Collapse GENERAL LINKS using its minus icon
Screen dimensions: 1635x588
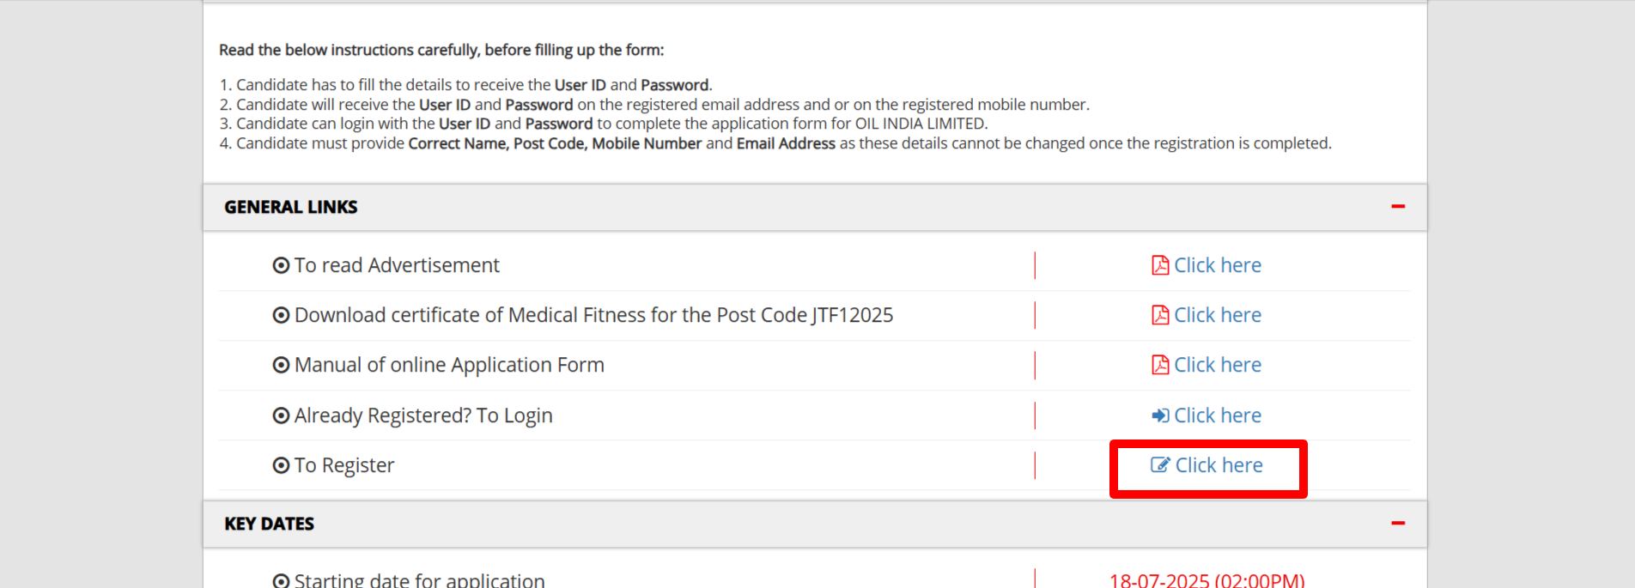1398,207
